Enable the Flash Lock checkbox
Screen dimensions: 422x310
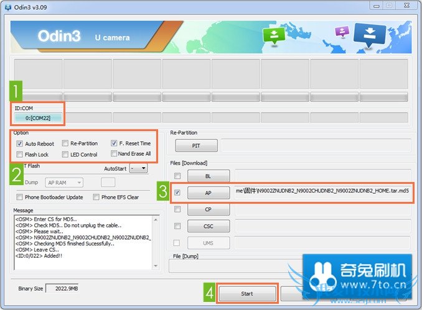coord(19,155)
